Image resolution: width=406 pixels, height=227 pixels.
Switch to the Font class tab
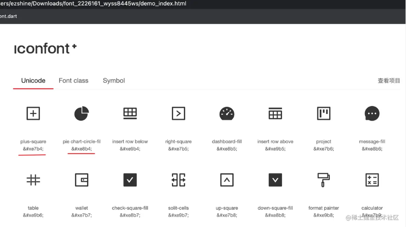pyautogui.click(x=73, y=81)
